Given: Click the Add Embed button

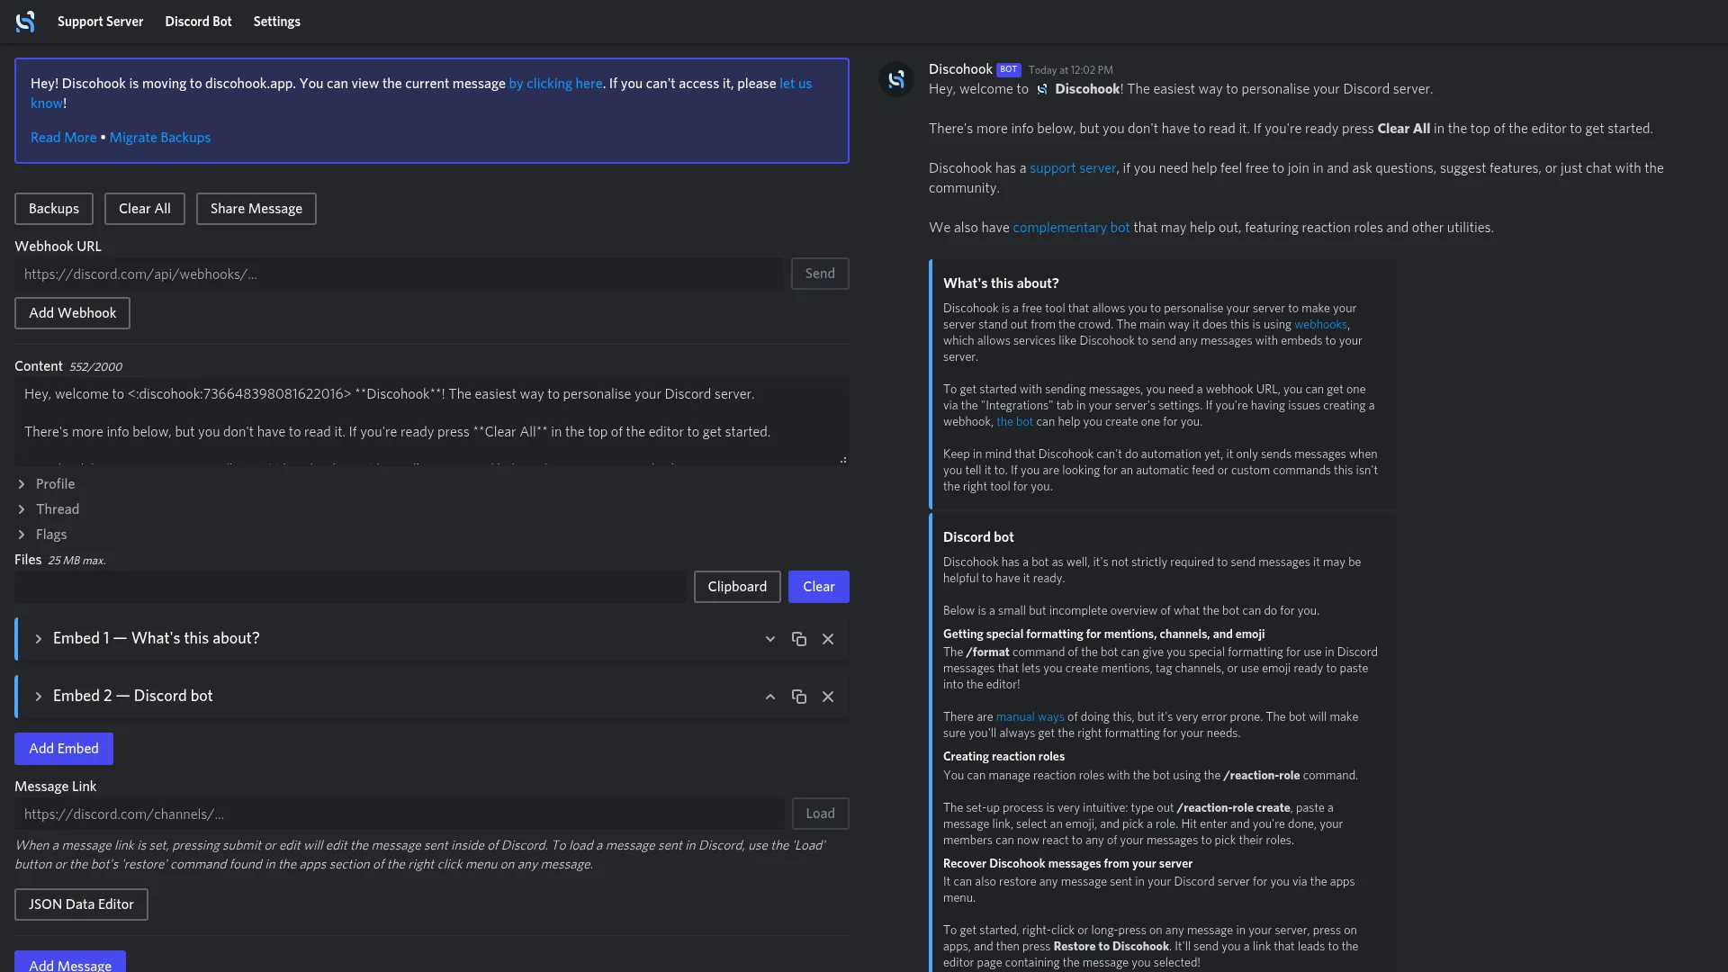Looking at the screenshot, I should tap(64, 749).
